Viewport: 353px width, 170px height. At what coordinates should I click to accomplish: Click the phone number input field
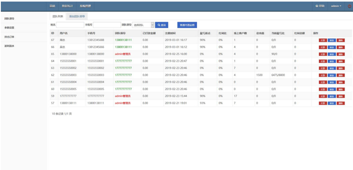[107, 25]
